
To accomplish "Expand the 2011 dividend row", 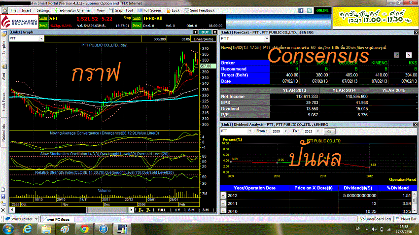I will click(x=223, y=203).
